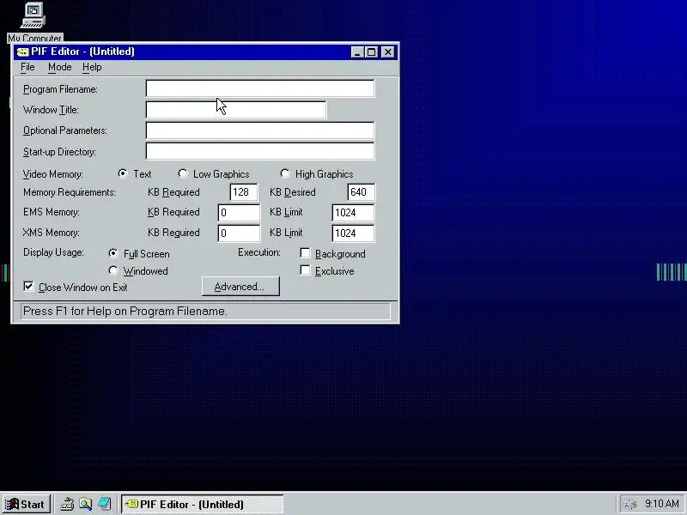This screenshot has width=687, height=515.
Task: Open the Help menu
Action: [x=92, y=67]
